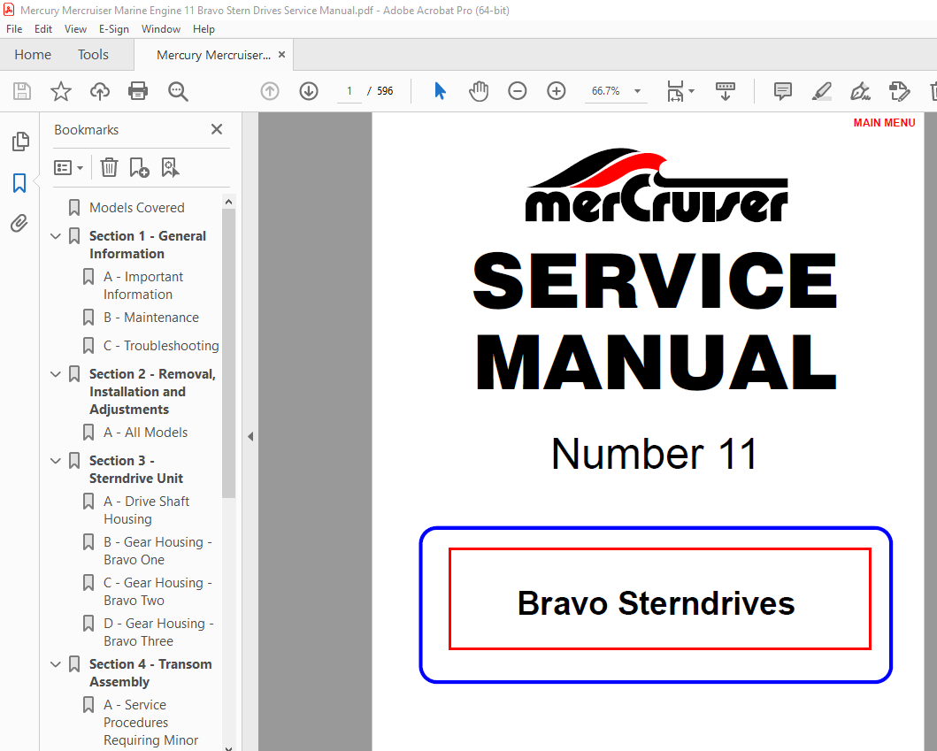Open D - Gear Housing Bravo Three
Viewport: 937px width, 751px height.
(x=158, y=632)
